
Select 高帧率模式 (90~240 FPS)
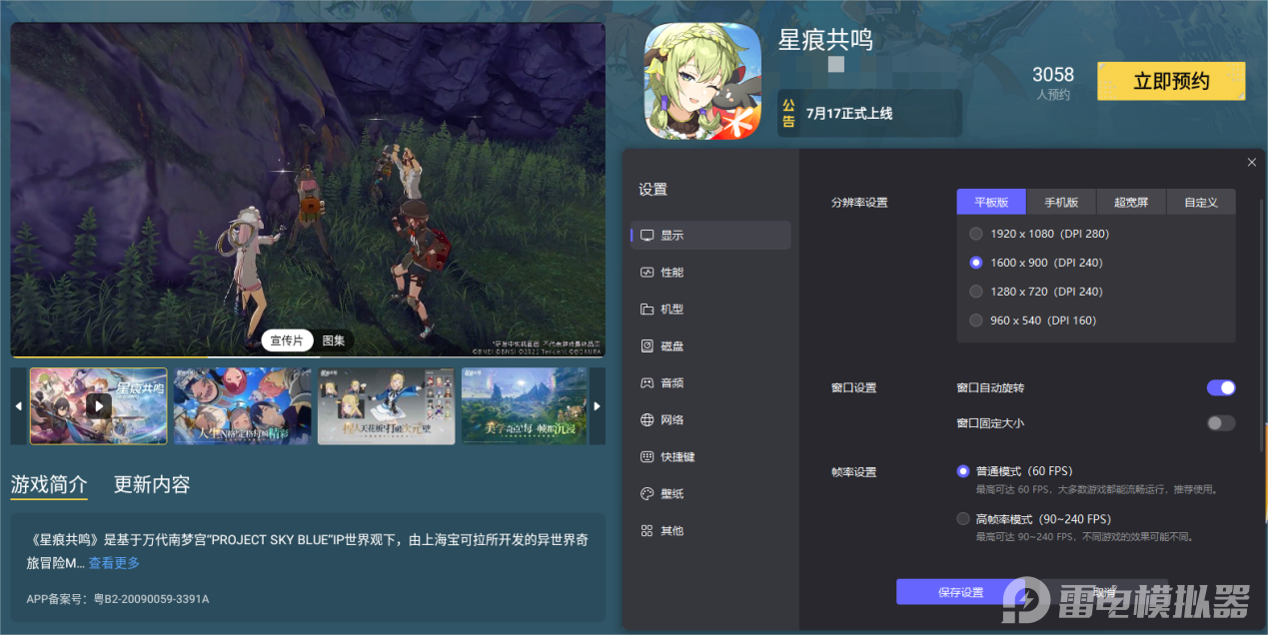point(963,519)
